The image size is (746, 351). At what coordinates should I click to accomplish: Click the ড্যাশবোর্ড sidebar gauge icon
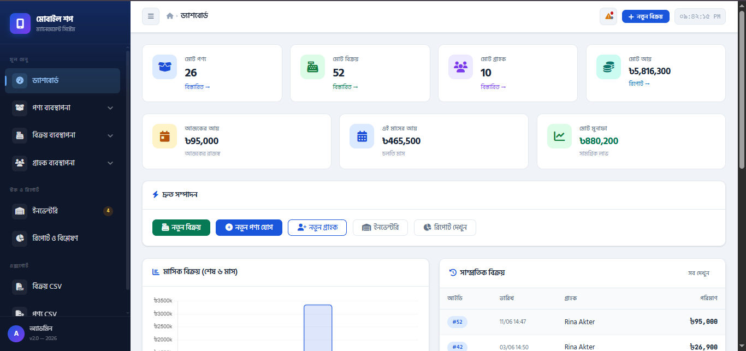(20, 80)
